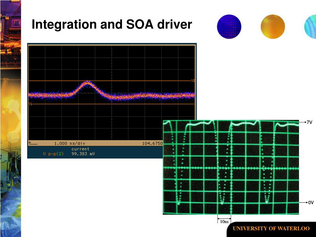Screen dimensions: 316x237
Task: Click the 'current' column label
Action: (x=80, y=149)
